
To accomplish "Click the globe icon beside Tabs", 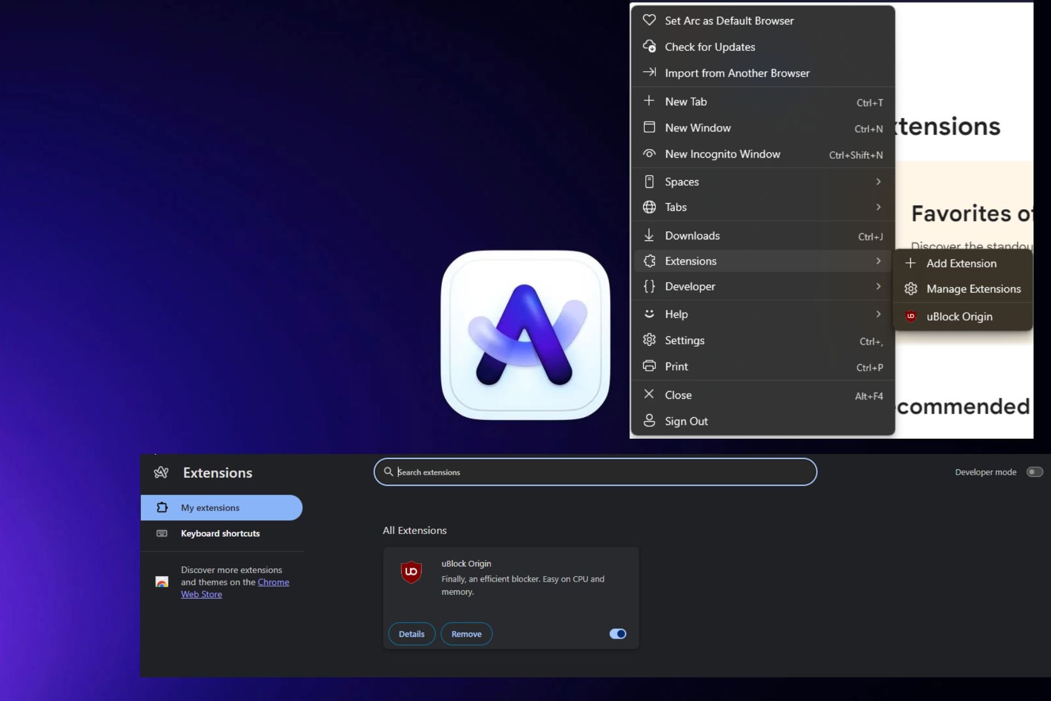I will pos(649,207).
